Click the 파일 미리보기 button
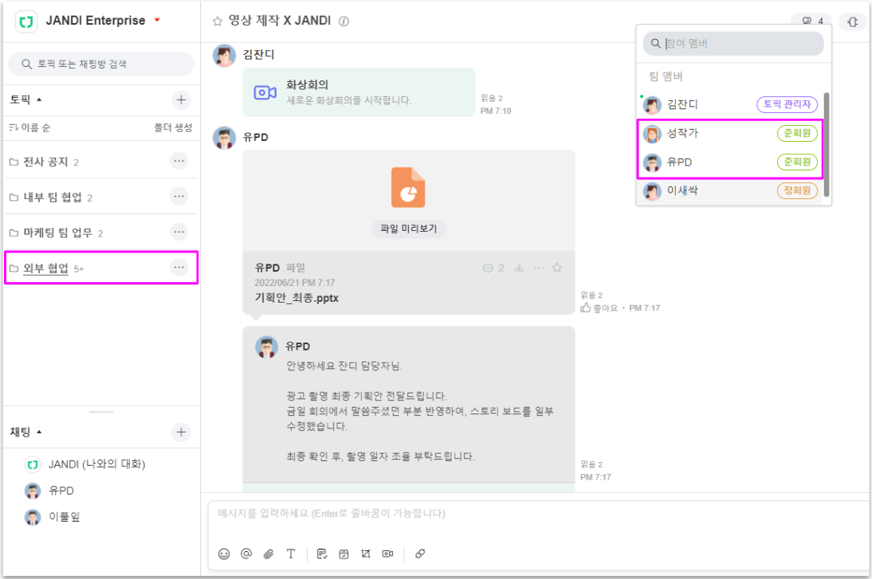This screenshot has width=872, height=579. [408, 229]
